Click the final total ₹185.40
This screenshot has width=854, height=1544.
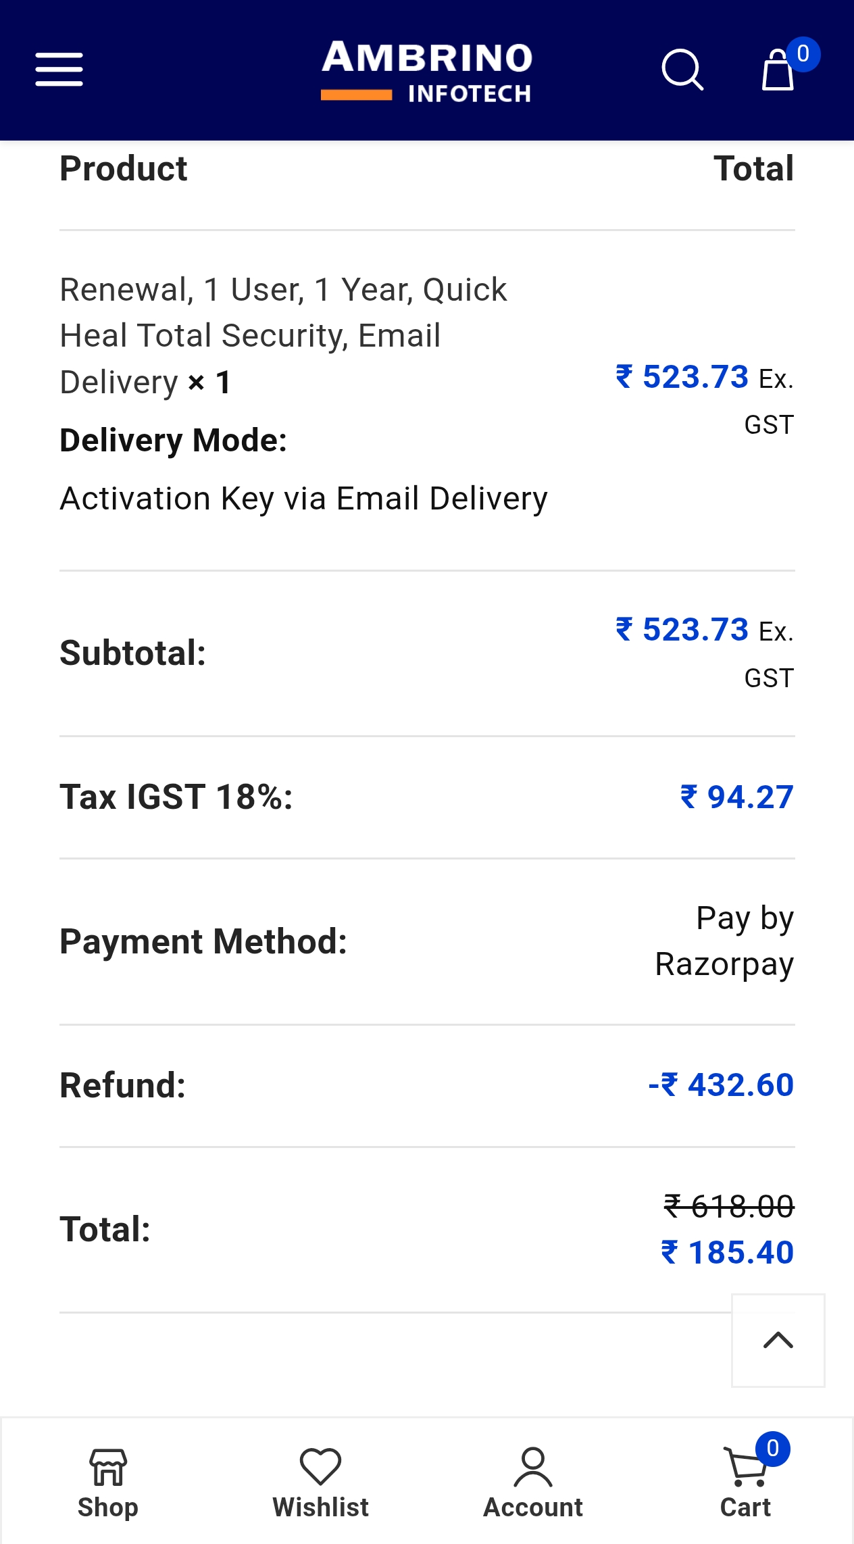[x=728, y=1252]
